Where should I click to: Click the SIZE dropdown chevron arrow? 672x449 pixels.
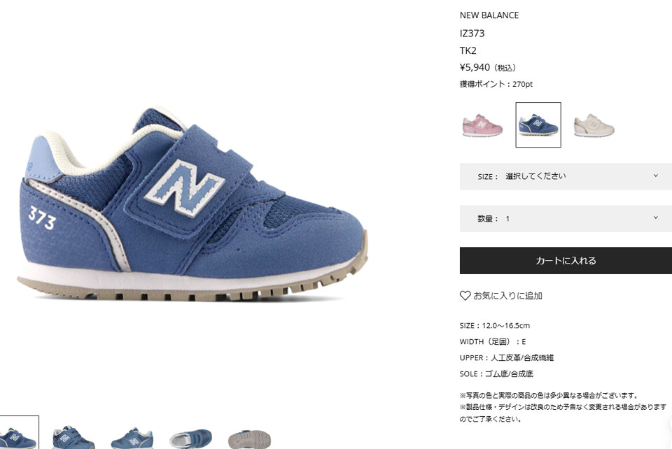(655, 176)
